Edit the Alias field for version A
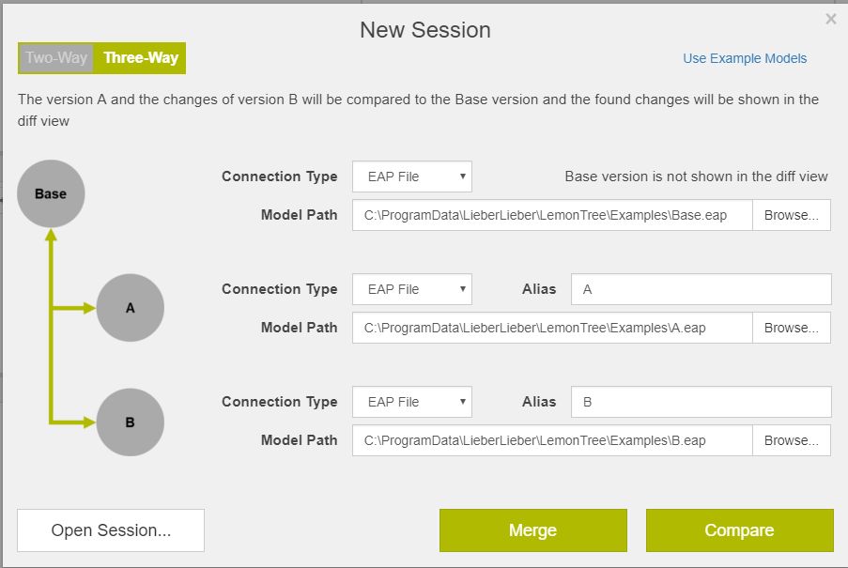This screenshot has width=848, height=568. pos(701,289)
